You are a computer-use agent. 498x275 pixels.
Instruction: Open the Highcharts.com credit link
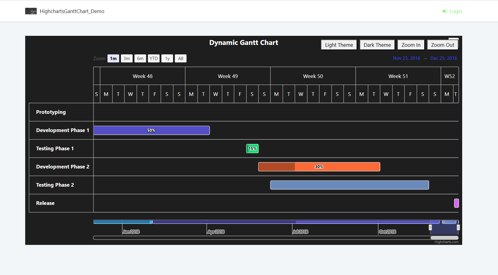[446, 242]
